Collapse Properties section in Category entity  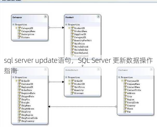[14, 24]
